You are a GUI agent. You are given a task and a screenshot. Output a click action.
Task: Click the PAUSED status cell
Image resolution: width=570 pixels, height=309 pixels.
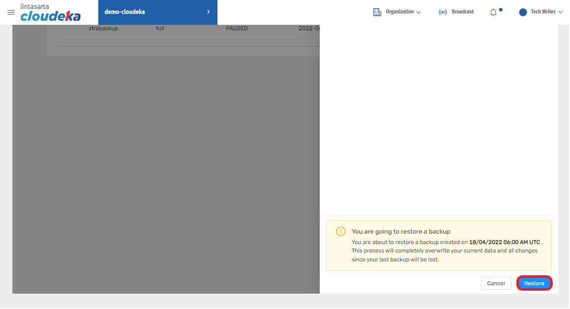tap(237, 29)
